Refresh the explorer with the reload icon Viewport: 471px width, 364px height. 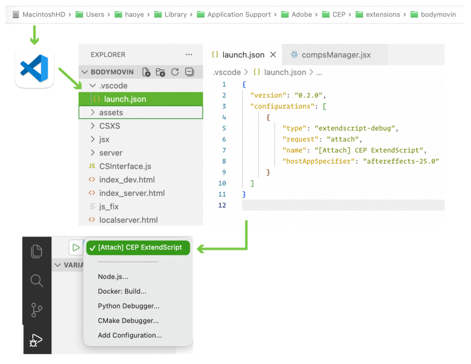175,72
